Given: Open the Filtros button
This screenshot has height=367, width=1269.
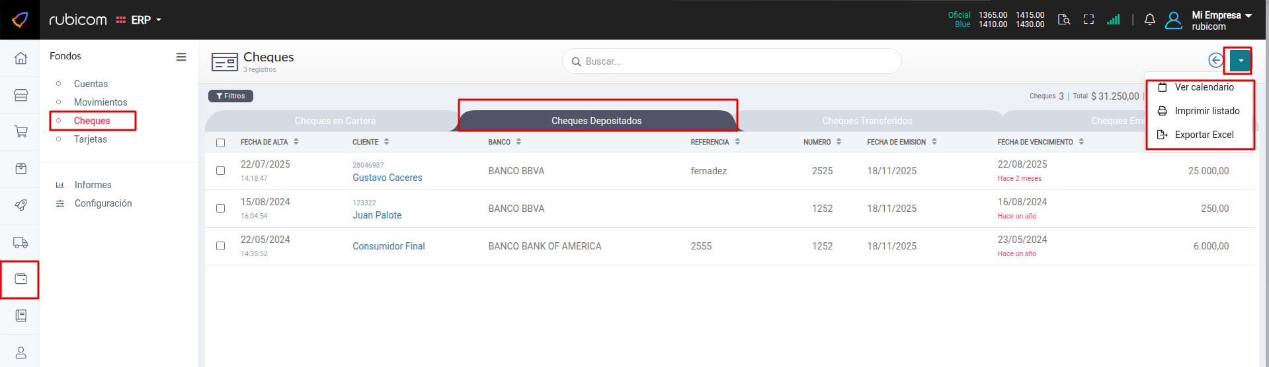Looking at the screenshot, I should [x=231, y=96].
